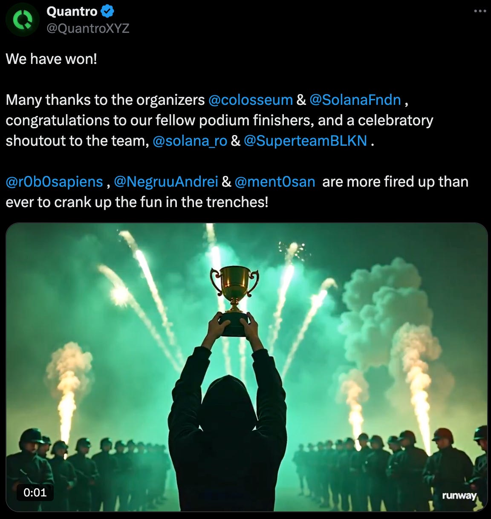Click the @ment0san mention

click(x=275, y=182)
